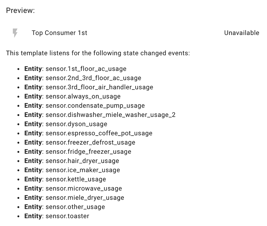Click sensor.espresso_coffee_pot_usage entry
The height and width of the screenshot is (226, 267).
click(x=88, y=133)
